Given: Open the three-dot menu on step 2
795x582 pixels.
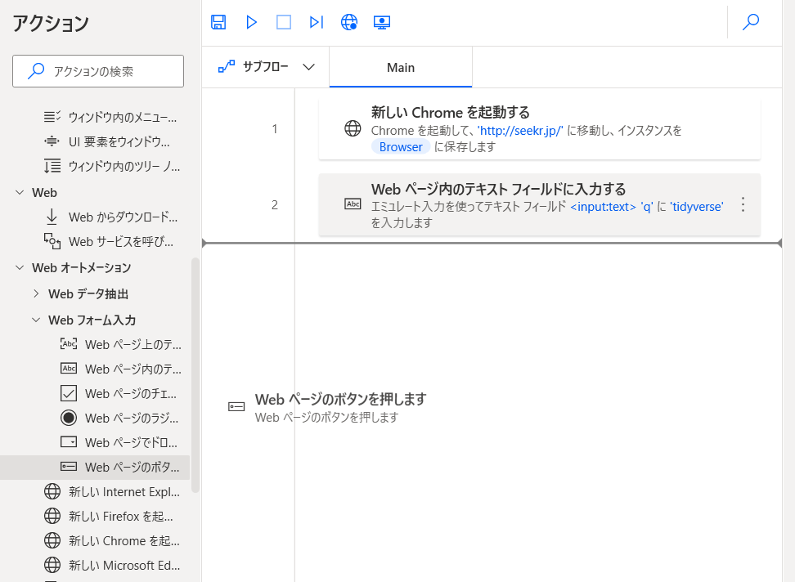Looking at the screenshot, I should pos(743,204).
